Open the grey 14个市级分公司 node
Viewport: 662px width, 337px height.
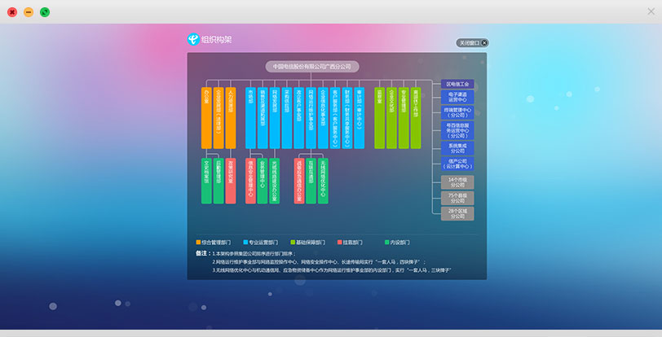click(457, 182)
